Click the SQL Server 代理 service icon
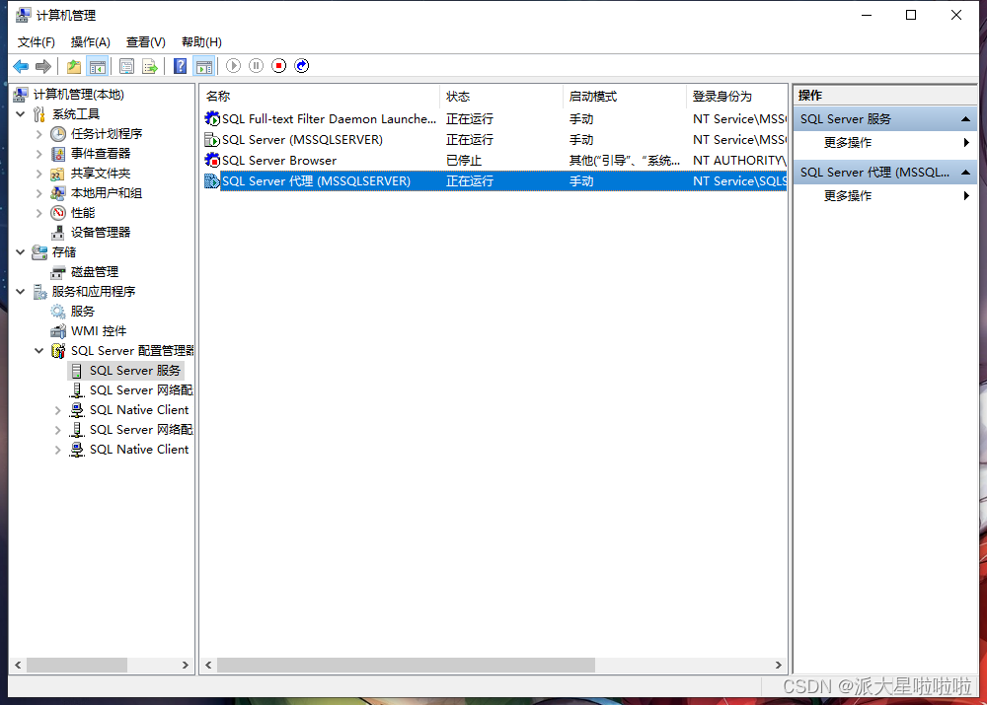This screenshot has height=705, width=987. [x=212, y=181]
